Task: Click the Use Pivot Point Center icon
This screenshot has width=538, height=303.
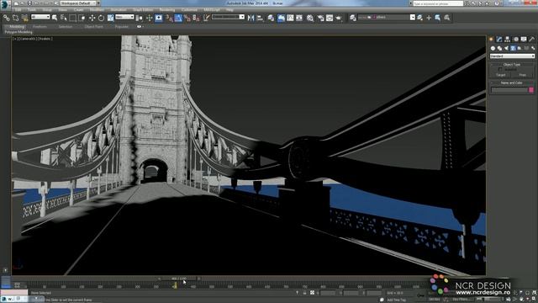Action: (140, 18)
